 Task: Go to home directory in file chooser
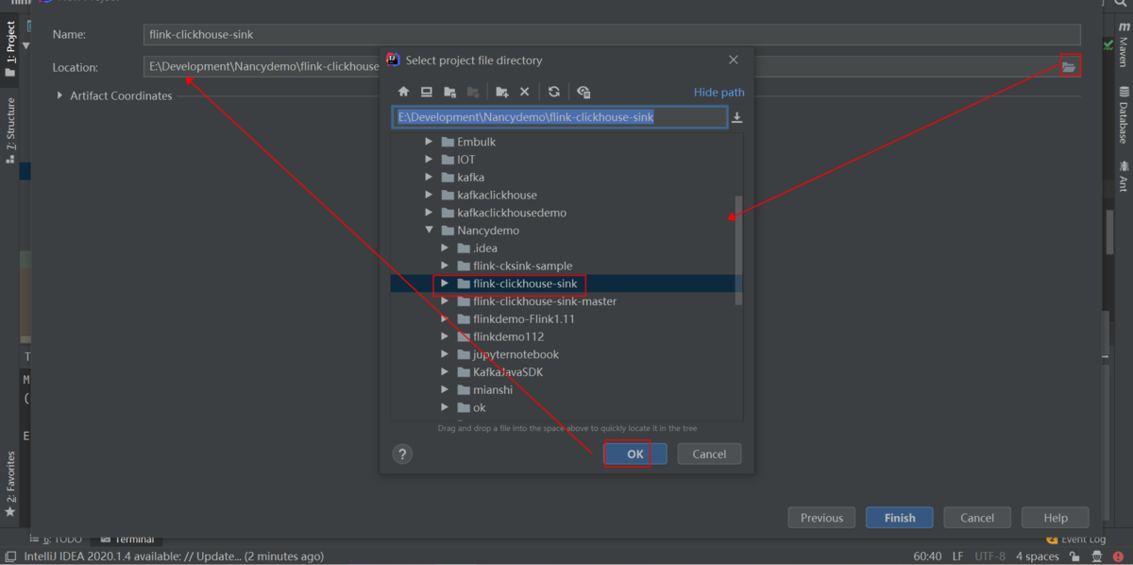tap(403, 92)
